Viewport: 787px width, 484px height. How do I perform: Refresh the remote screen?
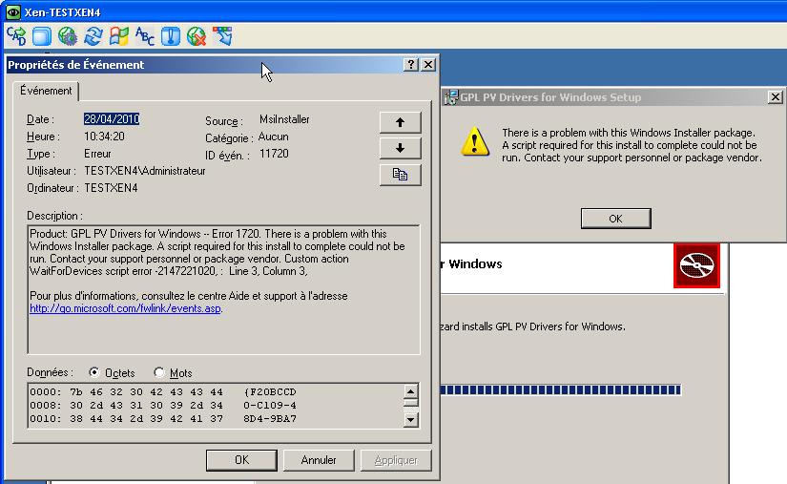tap(93, 36)
